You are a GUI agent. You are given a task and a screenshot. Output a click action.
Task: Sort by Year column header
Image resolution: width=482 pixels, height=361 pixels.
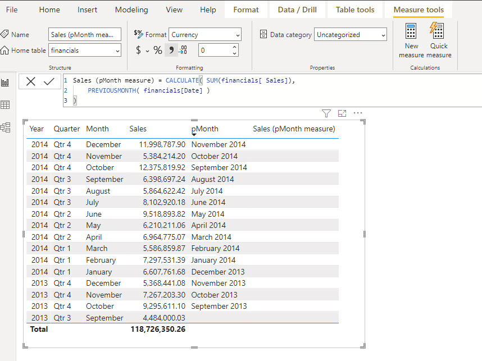37,129
